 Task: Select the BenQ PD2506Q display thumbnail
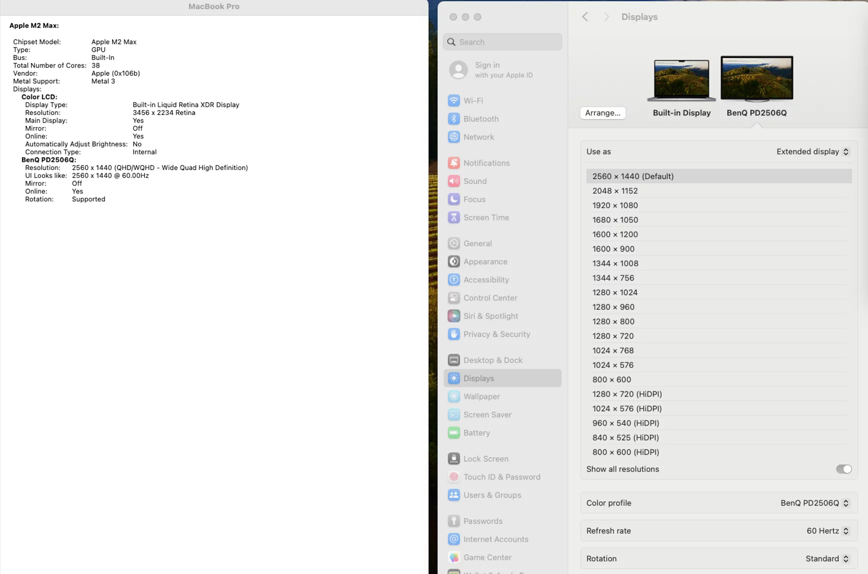pyautogui.click(x=756, y=78)
